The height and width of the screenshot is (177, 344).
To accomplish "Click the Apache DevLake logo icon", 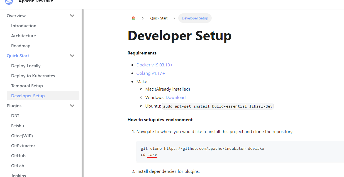I will [9, 2].
